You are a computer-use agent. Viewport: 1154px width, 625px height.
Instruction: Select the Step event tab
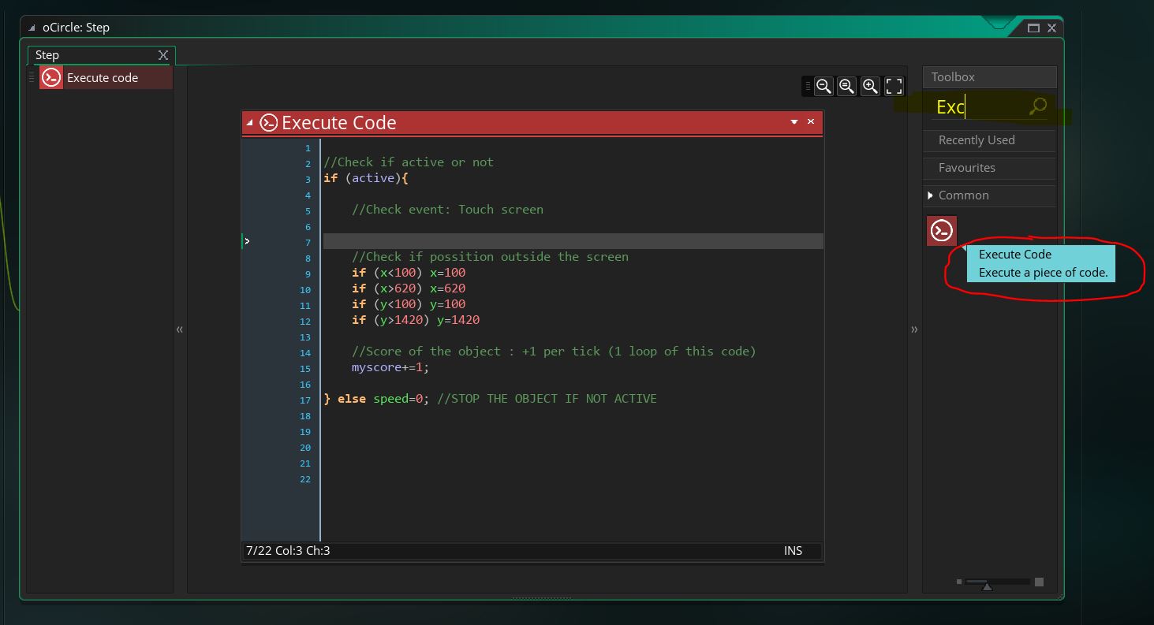pyautogui.click(x=47, y=55)
